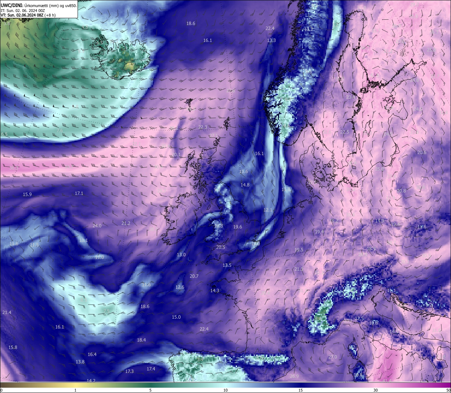Click the 15.8 value at bottom left
Screen dimensions: 451x393
(x=13, y=348)
